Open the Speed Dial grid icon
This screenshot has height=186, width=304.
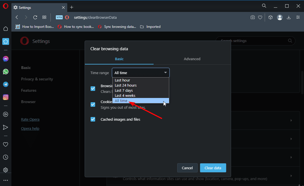point(44,17)
